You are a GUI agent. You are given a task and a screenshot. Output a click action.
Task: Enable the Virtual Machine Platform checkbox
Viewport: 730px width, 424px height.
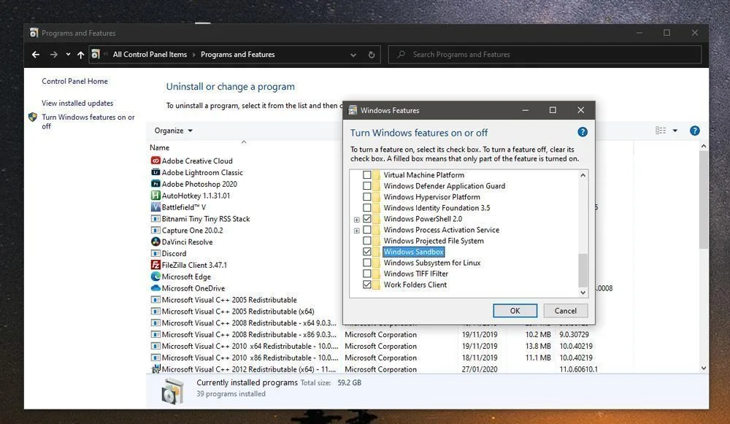click(367, 175)
